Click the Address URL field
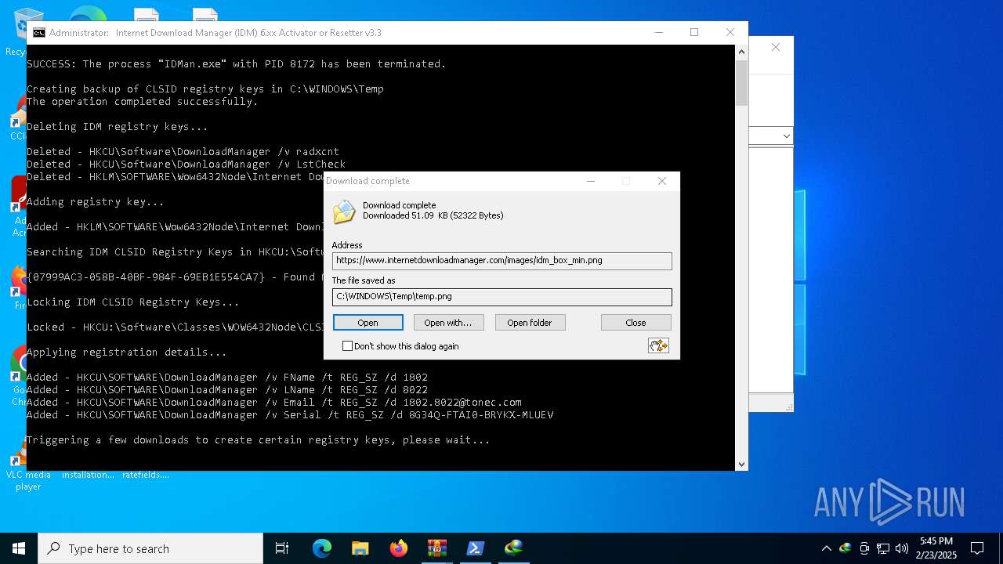The image size is (1003, 564). [501, 261]
